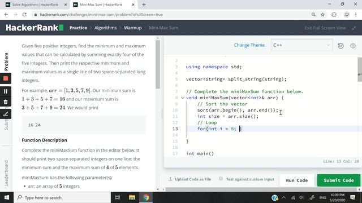The height and width of the screenshot is (203, 362).
Task: Close the Mini-Max Sum tab
Action: tap(133, 5)
